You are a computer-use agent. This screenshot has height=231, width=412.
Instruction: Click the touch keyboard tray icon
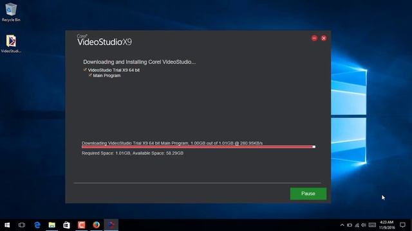pyautogui.click(x=372, y=225)
